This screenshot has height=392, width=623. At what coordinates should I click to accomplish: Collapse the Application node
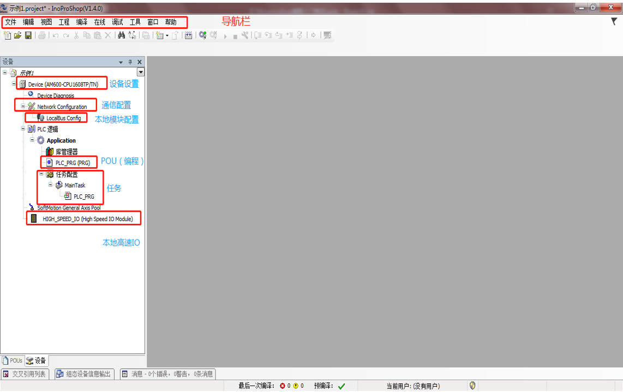32,139
